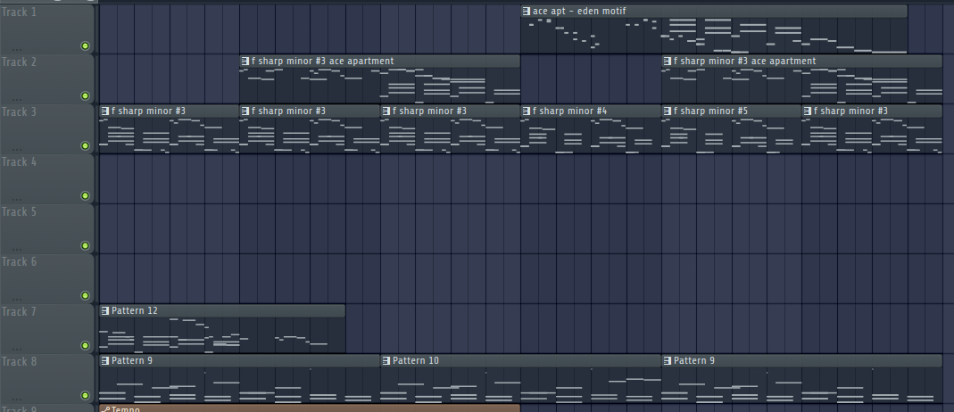Select the Pattern 10 clip title
954x412 pixels.
point(416,361)
